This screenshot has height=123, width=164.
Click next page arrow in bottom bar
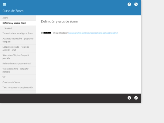[136, 98]
